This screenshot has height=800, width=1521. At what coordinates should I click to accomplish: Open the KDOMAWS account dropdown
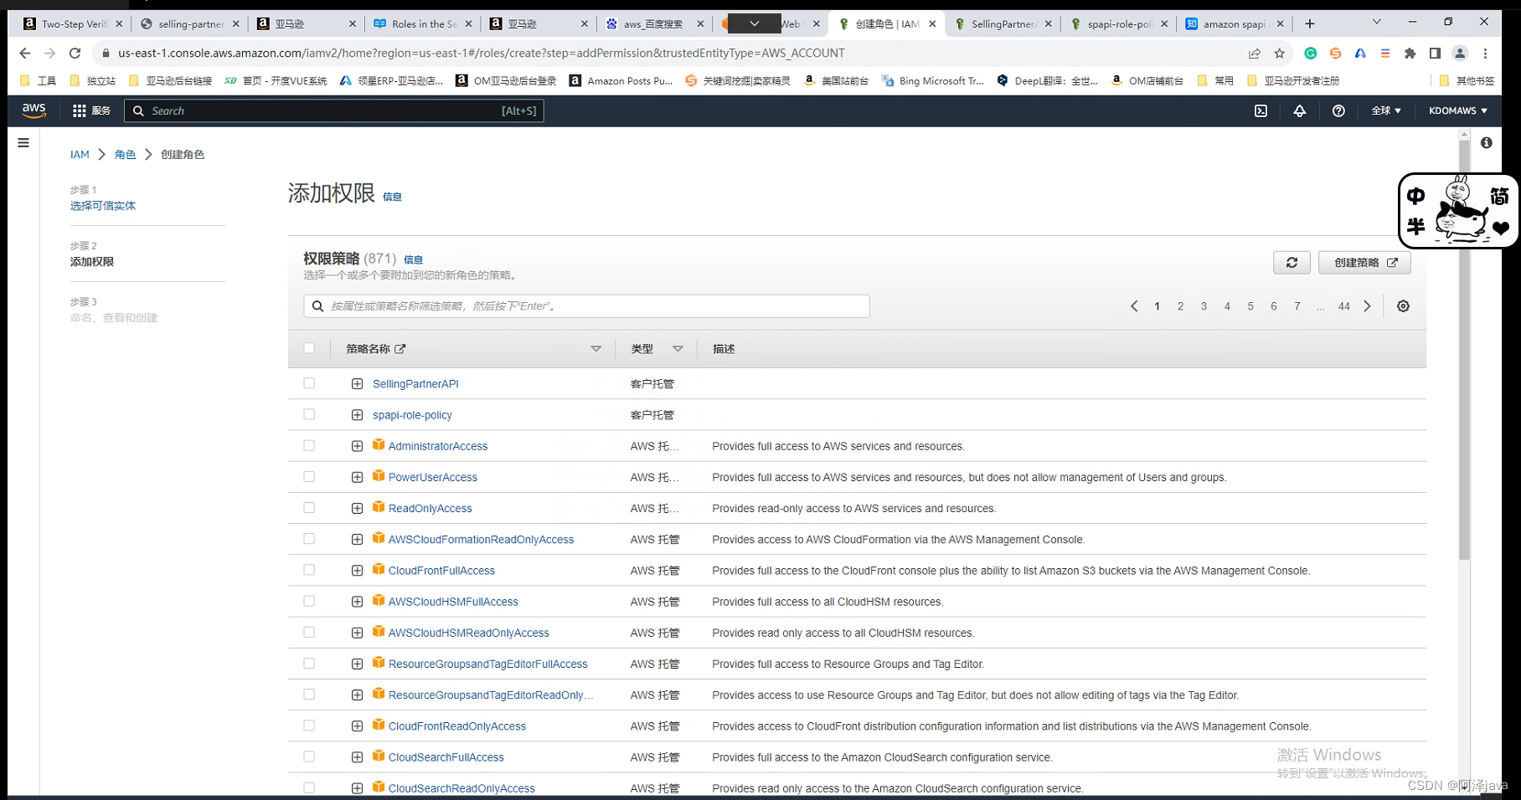(x=1458, y=110)
